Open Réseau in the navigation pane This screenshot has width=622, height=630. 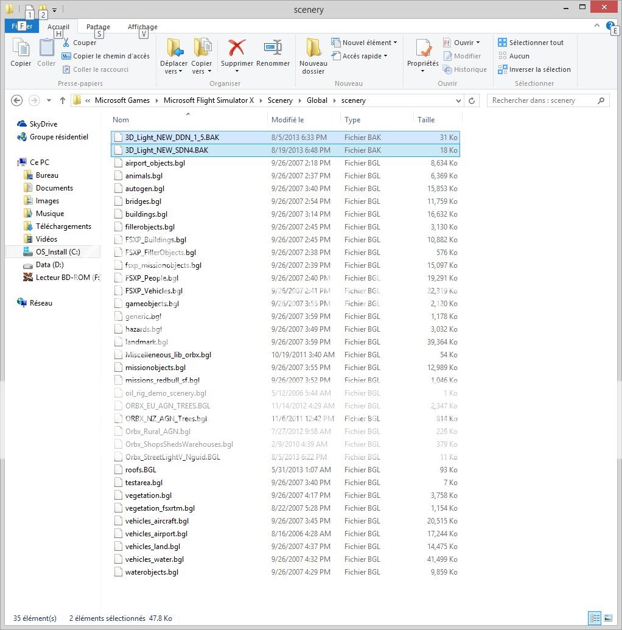pos(35,303)
